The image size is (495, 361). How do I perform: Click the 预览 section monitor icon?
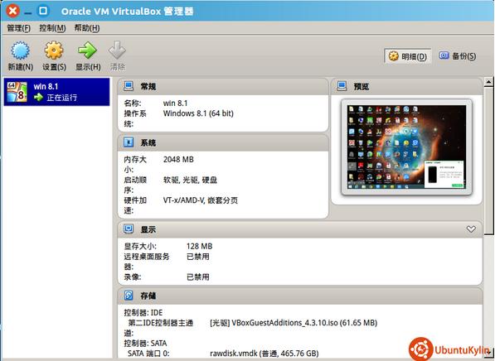(x=342, y=86)
